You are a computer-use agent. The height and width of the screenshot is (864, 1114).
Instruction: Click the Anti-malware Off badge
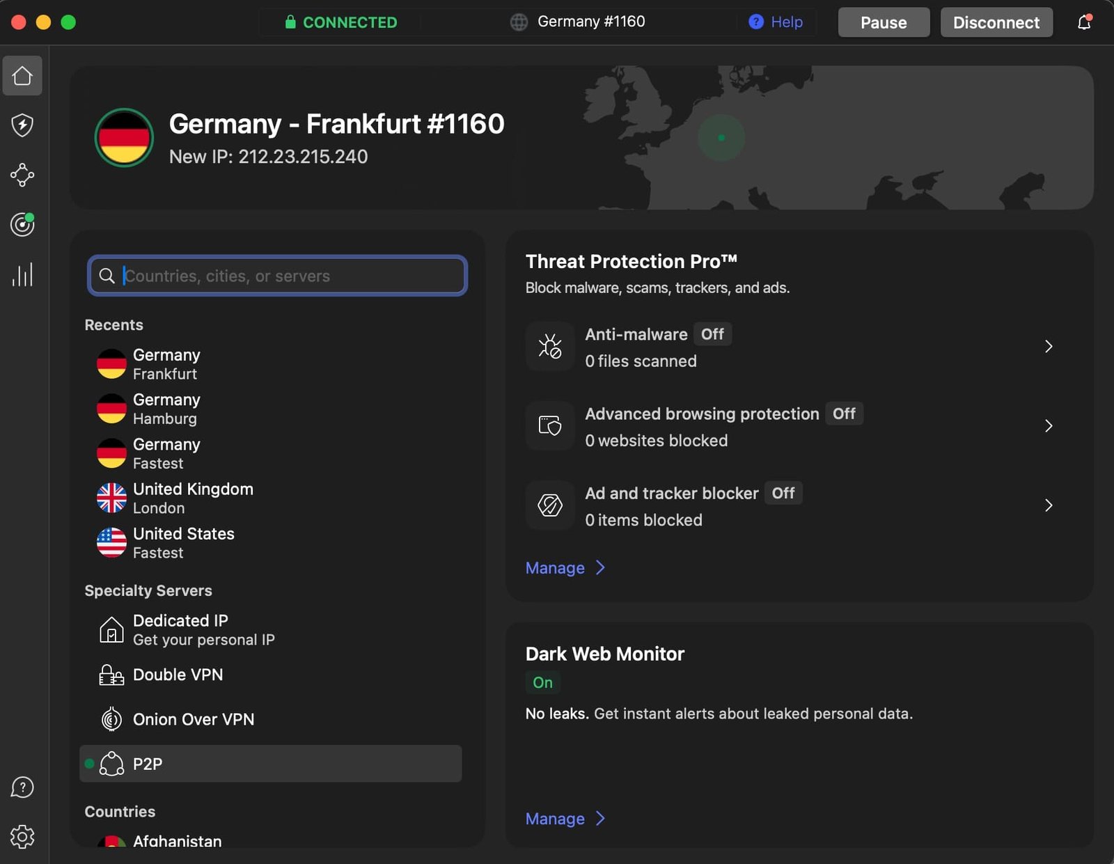coord(712,334)
